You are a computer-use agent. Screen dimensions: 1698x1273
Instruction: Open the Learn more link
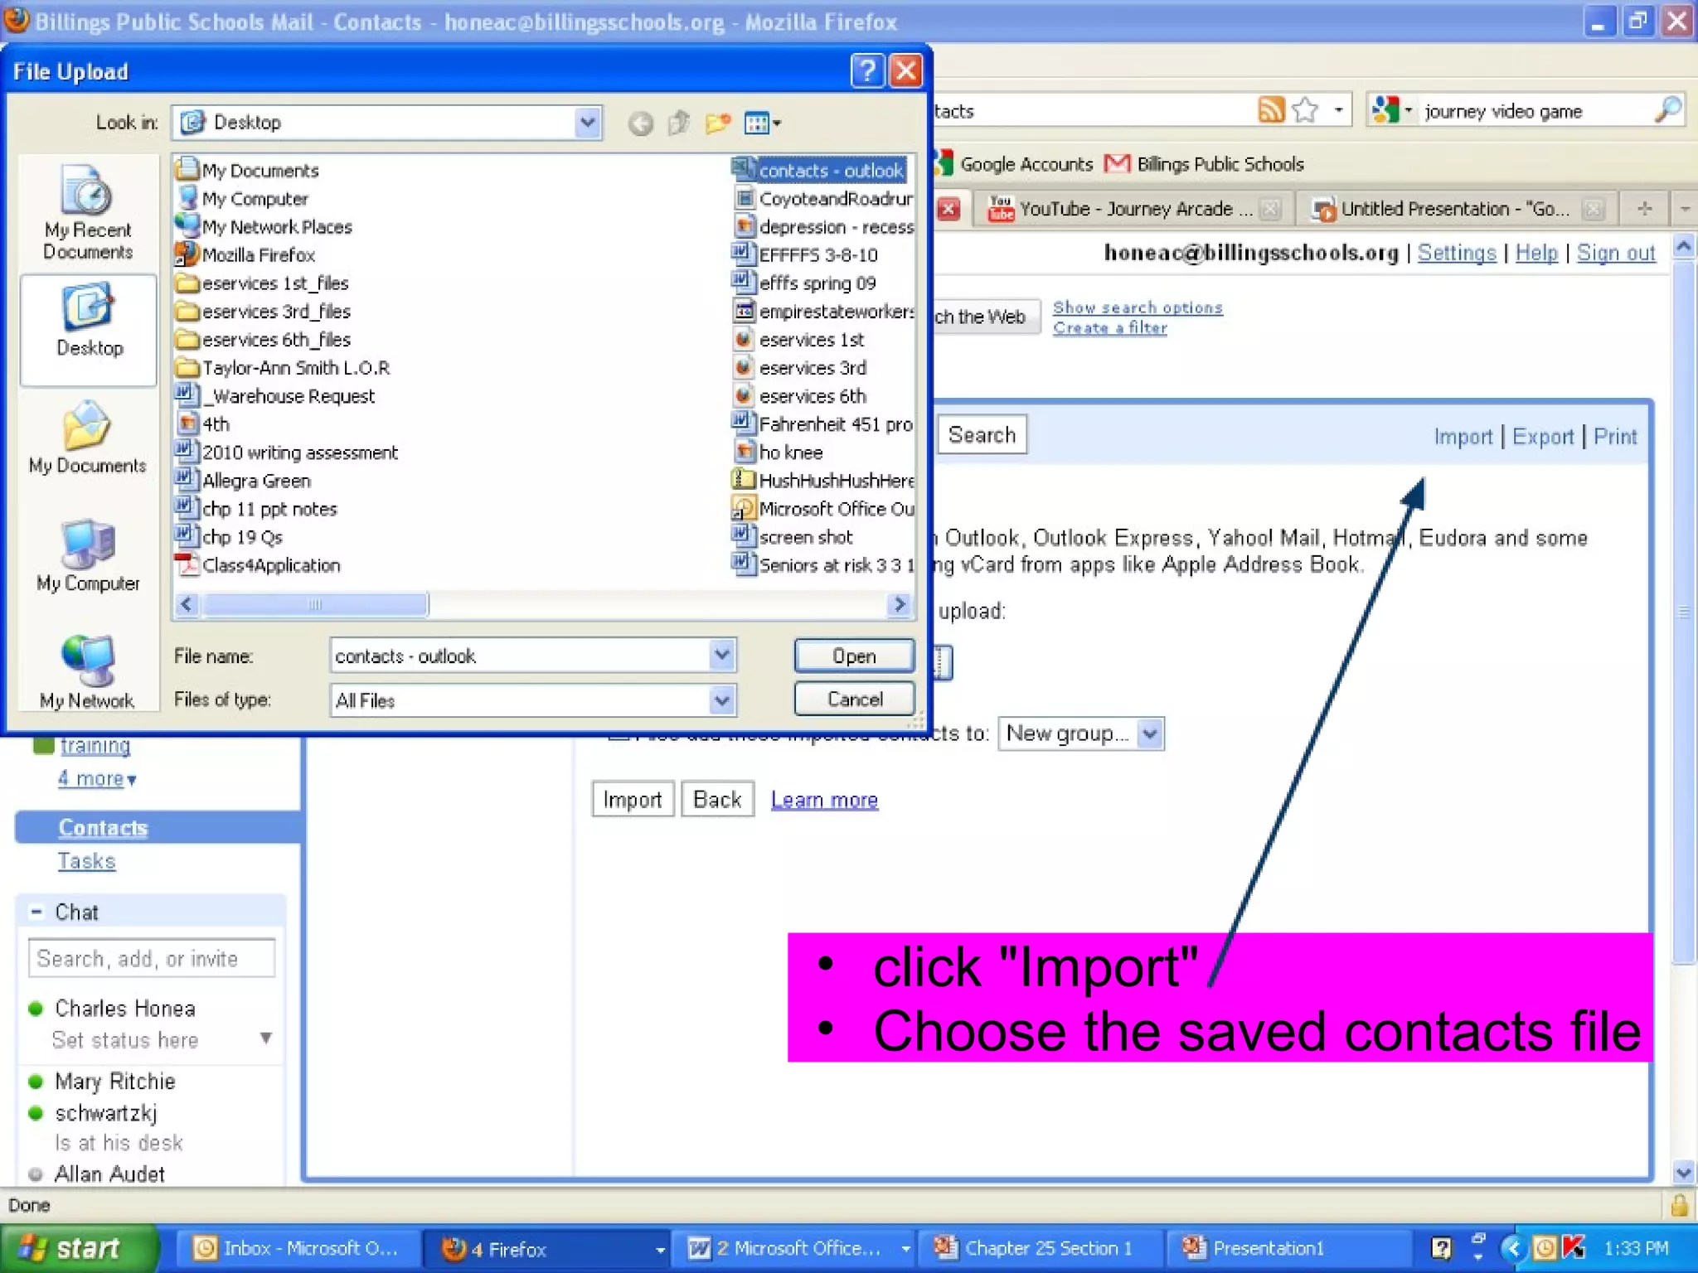(824, 800)
